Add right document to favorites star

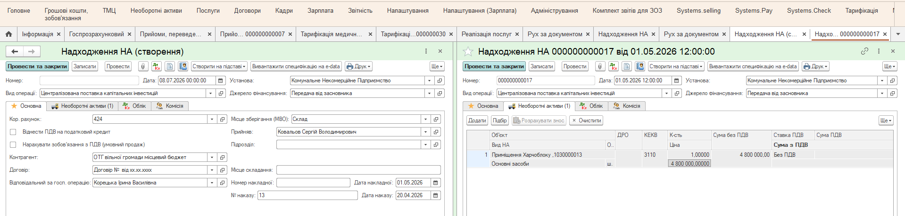[x=468, y=51]
